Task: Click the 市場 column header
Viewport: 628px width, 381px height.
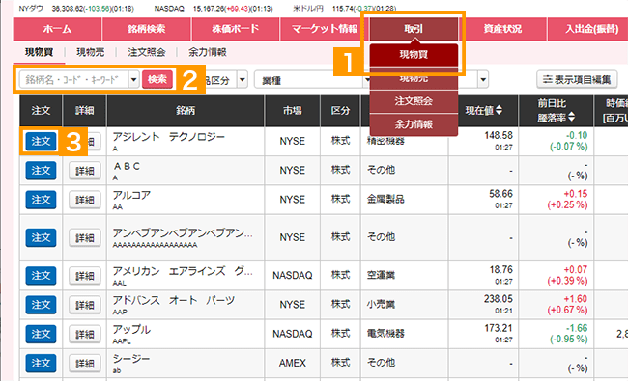Action: [293, 111]
